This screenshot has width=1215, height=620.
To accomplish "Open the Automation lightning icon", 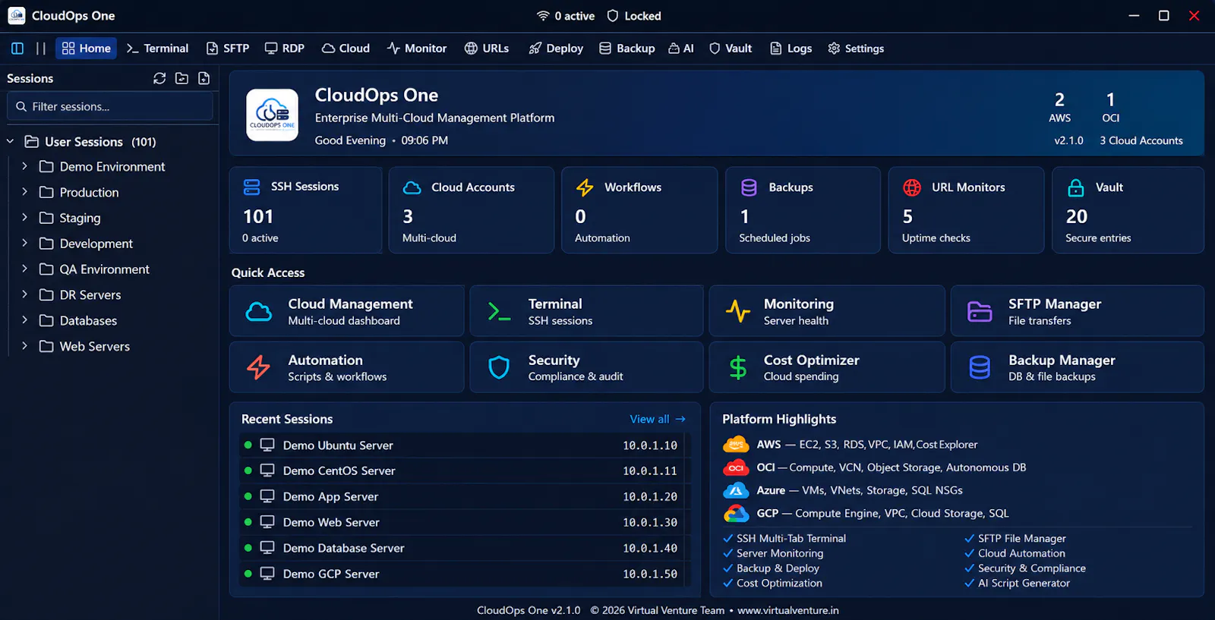I will pyautogui.click(x=259, y=367).
